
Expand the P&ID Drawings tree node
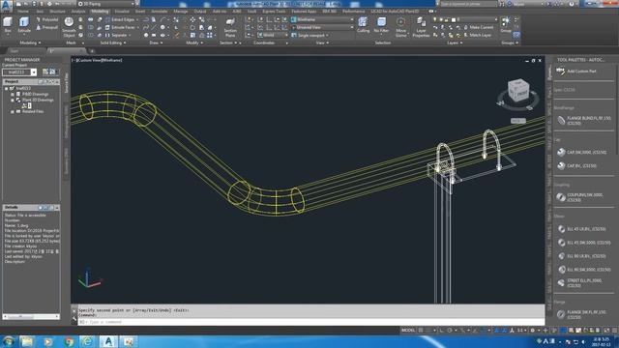pos(13,95)
